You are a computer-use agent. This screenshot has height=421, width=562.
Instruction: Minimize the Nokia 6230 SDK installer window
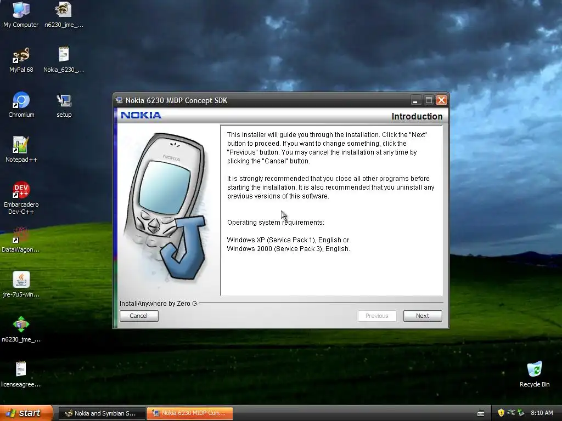415,100
